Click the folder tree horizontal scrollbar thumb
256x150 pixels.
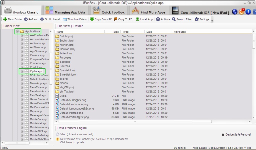17,143
